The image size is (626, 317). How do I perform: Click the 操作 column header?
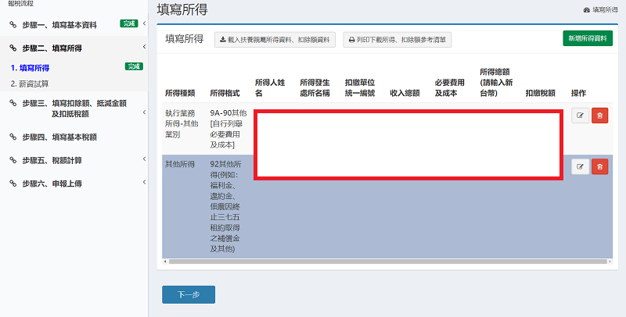pyautogui.click(x=578, y=93)
